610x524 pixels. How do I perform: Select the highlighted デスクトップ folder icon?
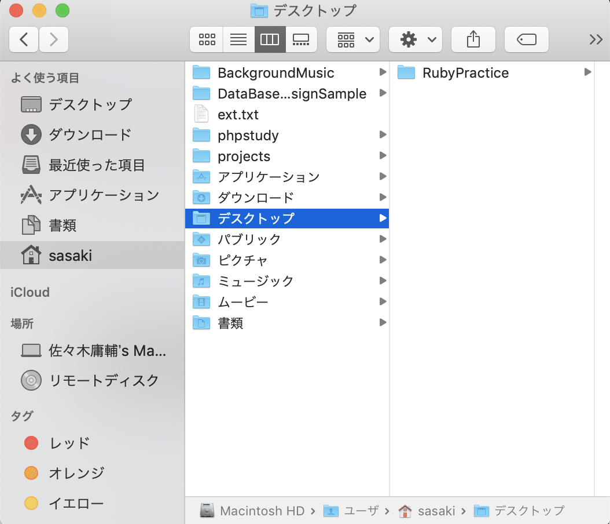(201, 218)
